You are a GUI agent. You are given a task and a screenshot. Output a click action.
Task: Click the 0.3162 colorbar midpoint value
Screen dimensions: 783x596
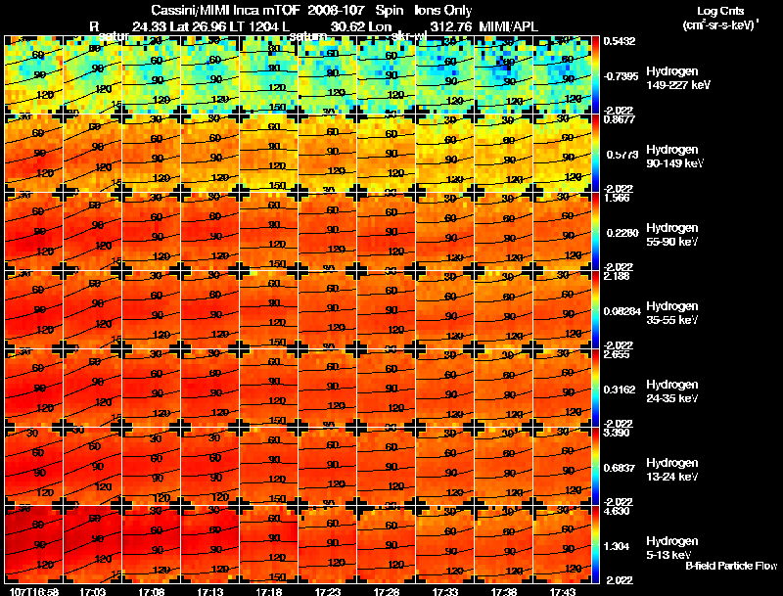point(620,390)
